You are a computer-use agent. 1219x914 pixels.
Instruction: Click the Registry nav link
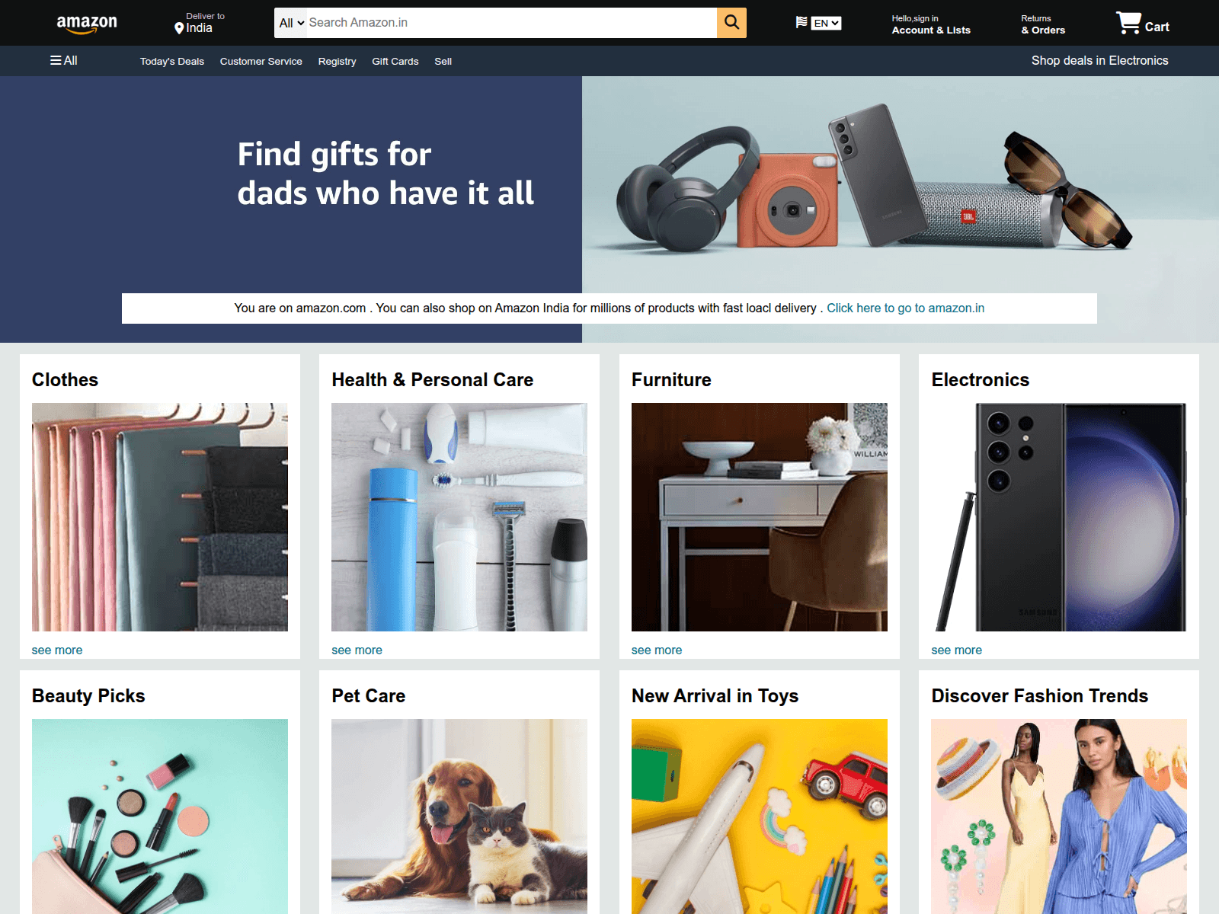coord(337,61)
